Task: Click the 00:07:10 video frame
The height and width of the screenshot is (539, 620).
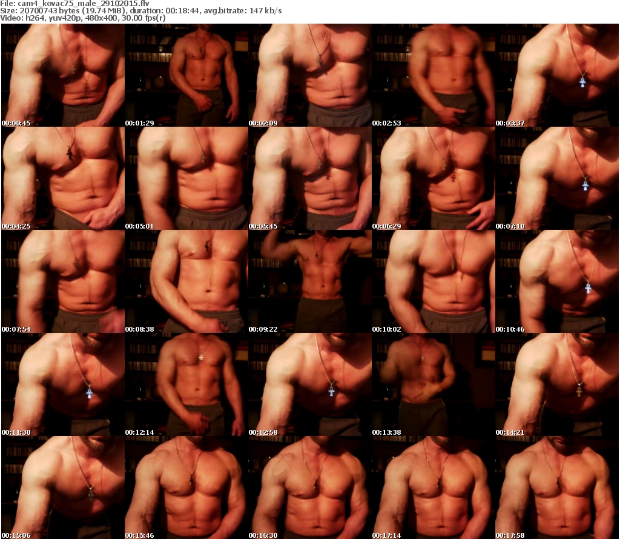Action: 557,178
